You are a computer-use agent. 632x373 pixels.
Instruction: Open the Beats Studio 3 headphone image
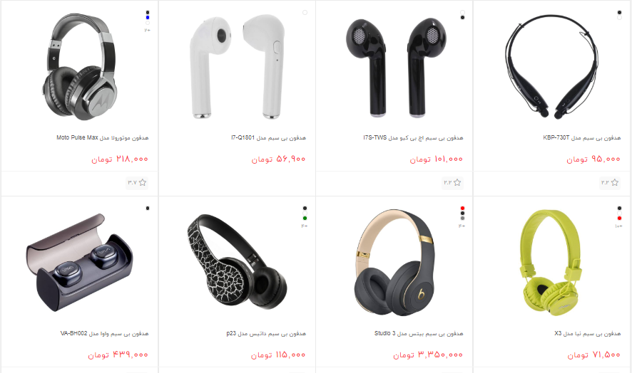[395, 263]
